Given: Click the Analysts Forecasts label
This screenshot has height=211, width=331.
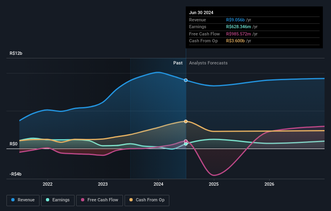Looking at the screenshot, I should coord(208,63).
